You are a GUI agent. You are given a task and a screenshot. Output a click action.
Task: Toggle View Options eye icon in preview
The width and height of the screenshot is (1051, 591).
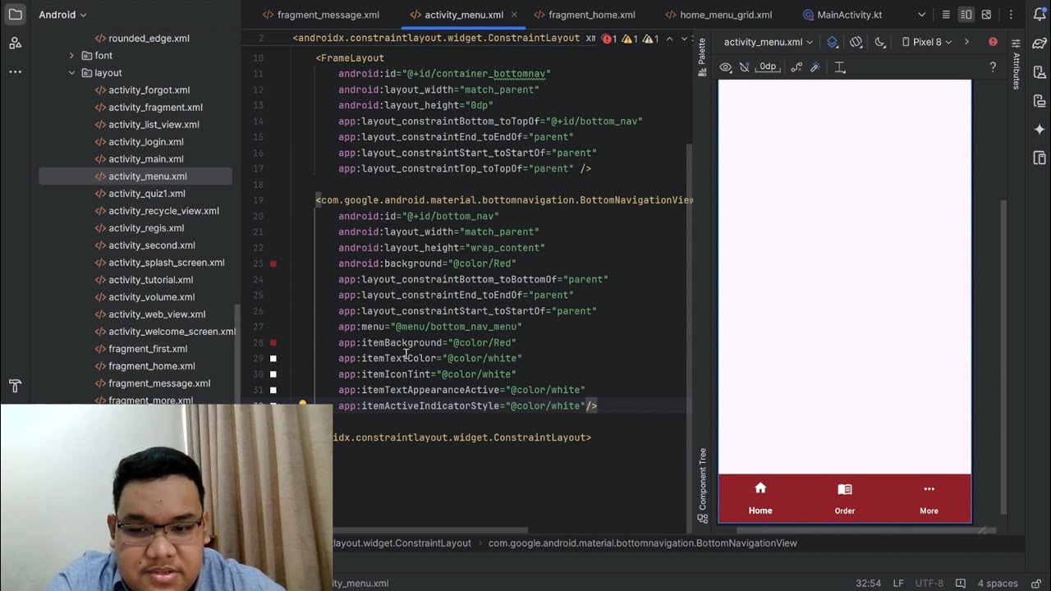pyautogui.click(x=726, y=67)
